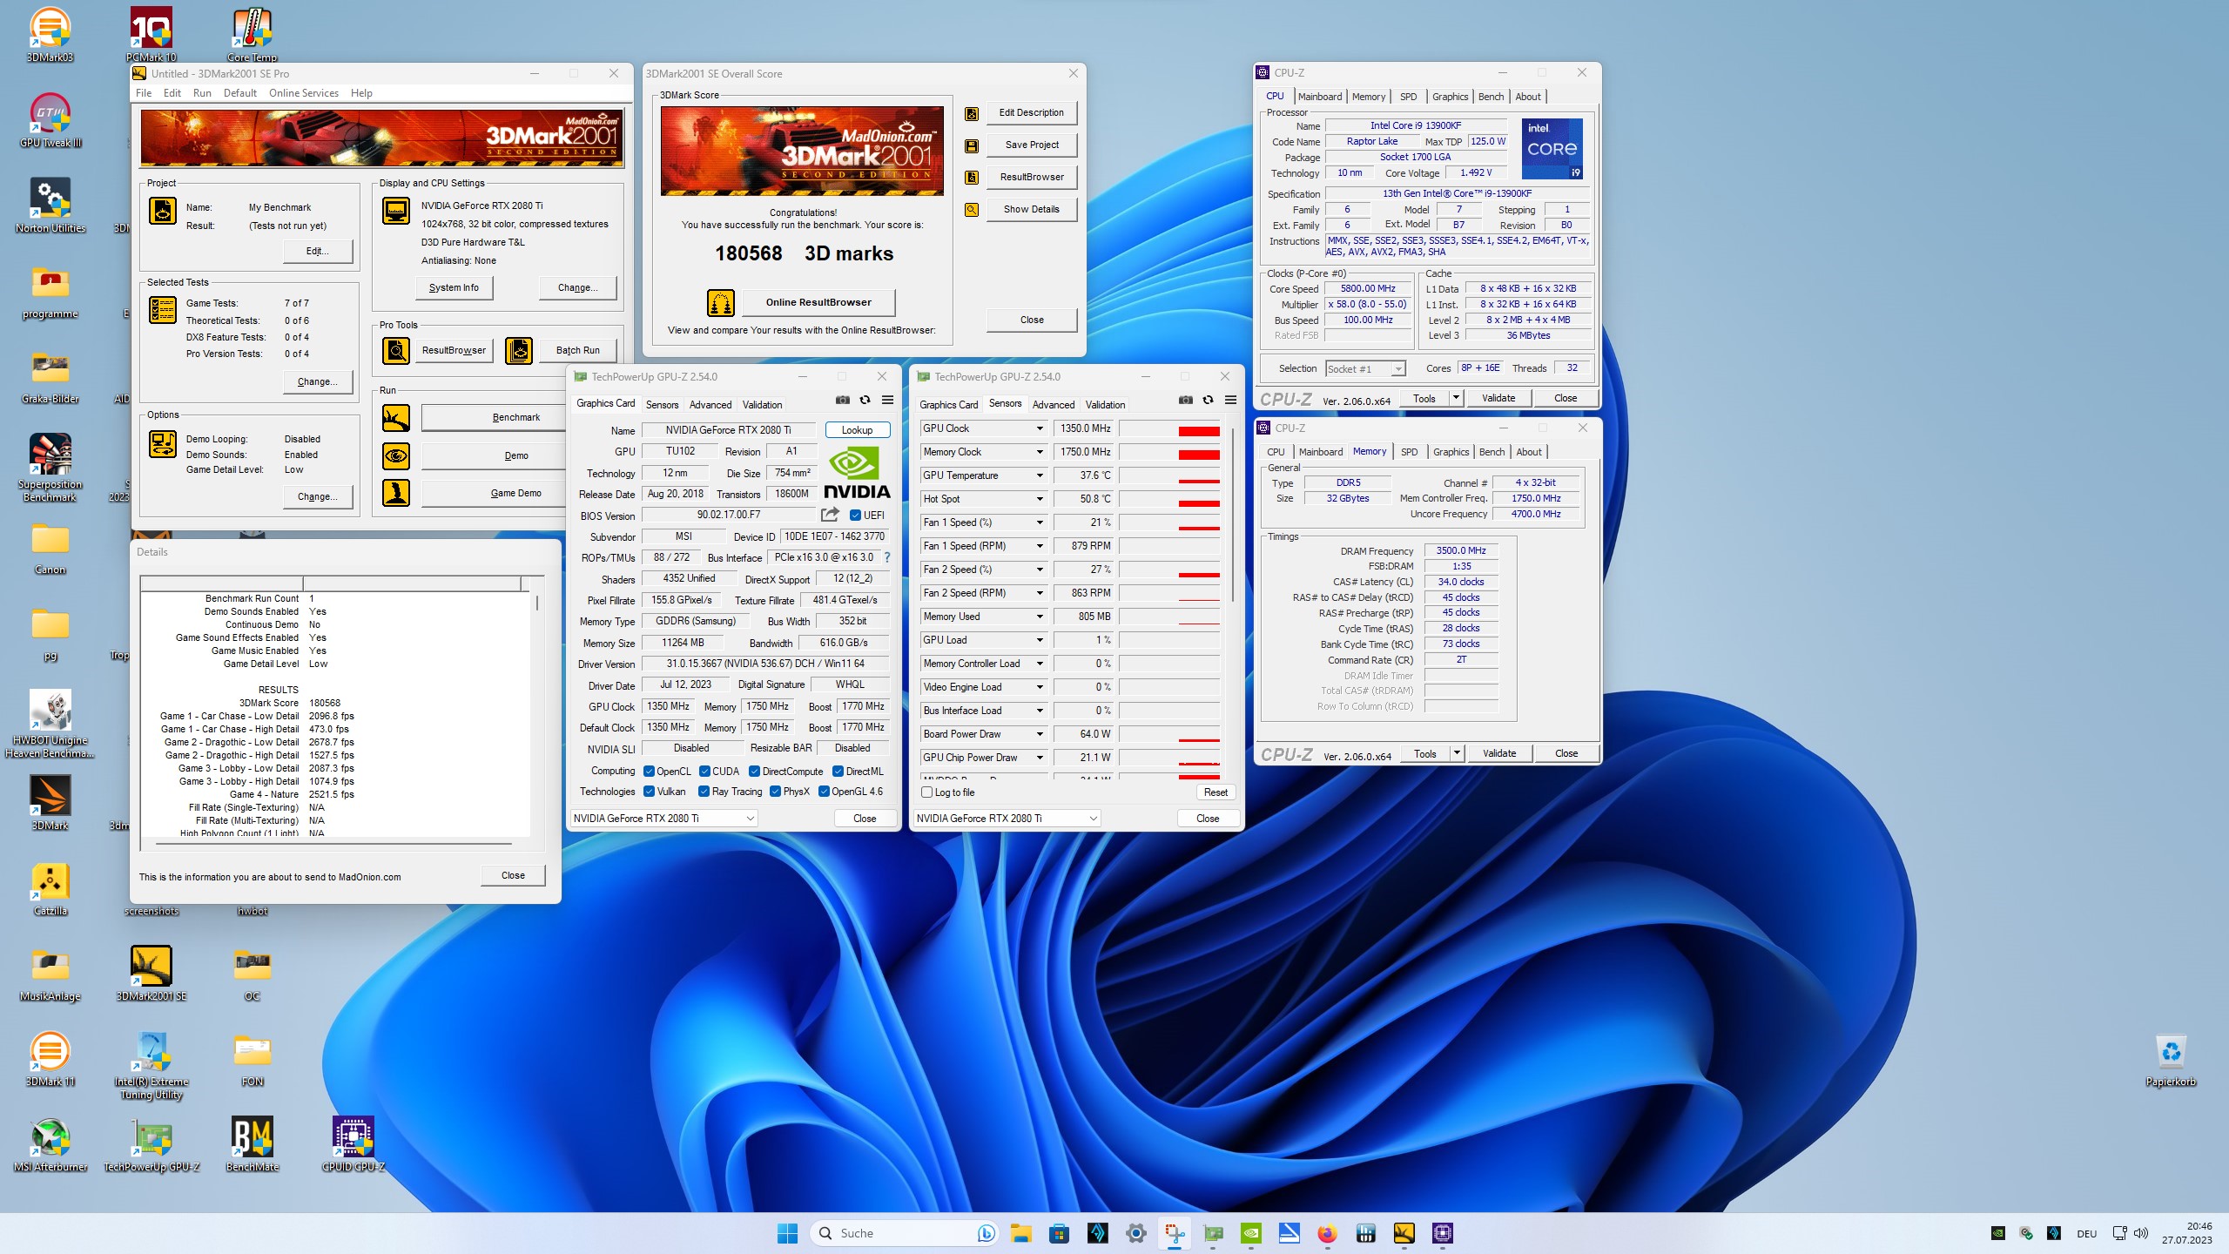The image size is (2229, 1254).
Task: Open Intel Extreme Tuning Utility shortcut
Action: click(151, 1066)
